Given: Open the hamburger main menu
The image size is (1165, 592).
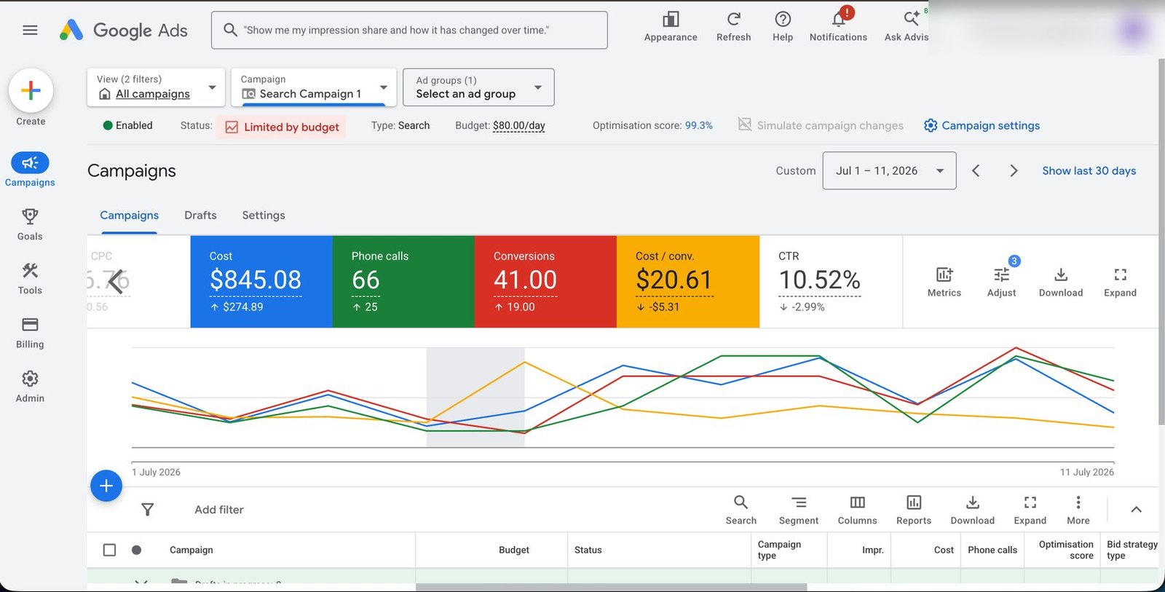Looking at the screenshot, I should tap(30, 30).
